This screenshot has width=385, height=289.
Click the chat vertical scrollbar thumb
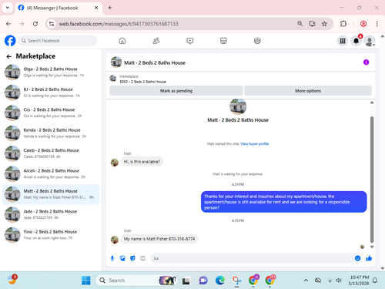(372, 180)
